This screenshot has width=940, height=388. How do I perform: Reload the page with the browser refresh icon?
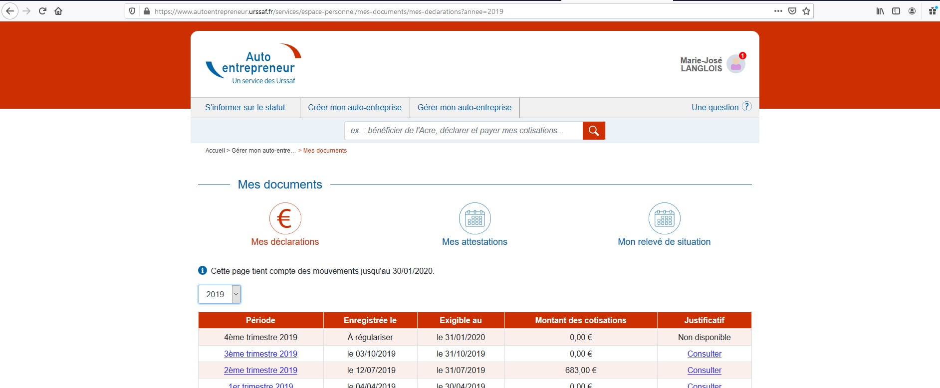42,11
